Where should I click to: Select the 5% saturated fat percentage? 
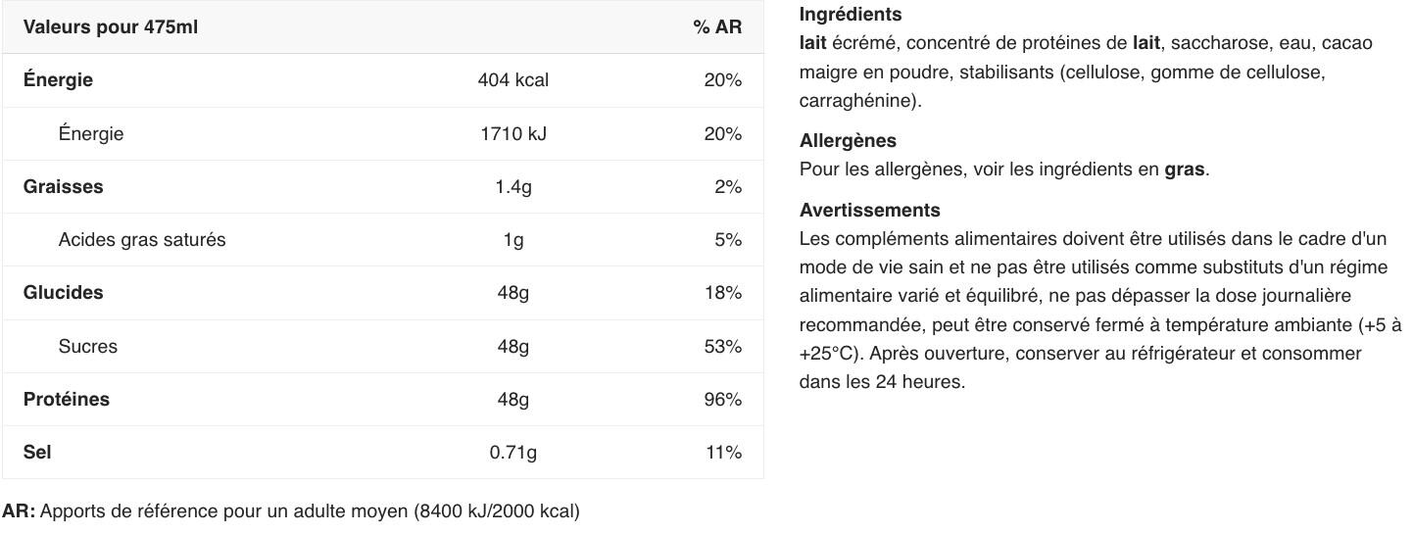coord(728,240)
